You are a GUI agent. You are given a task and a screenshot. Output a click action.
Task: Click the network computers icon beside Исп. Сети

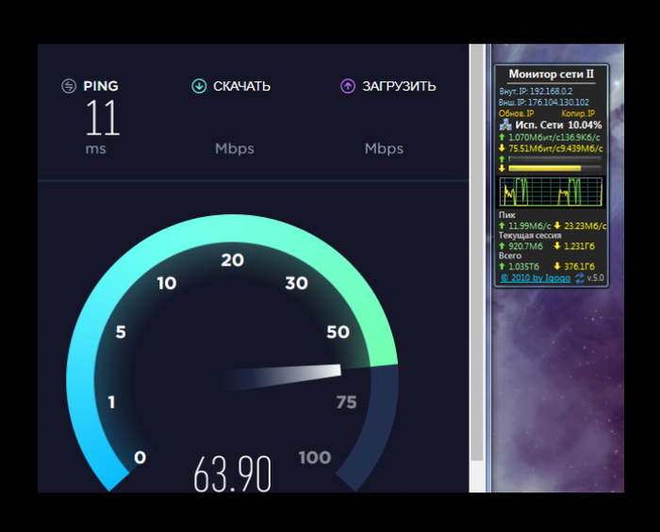click(x=504, y=125)
